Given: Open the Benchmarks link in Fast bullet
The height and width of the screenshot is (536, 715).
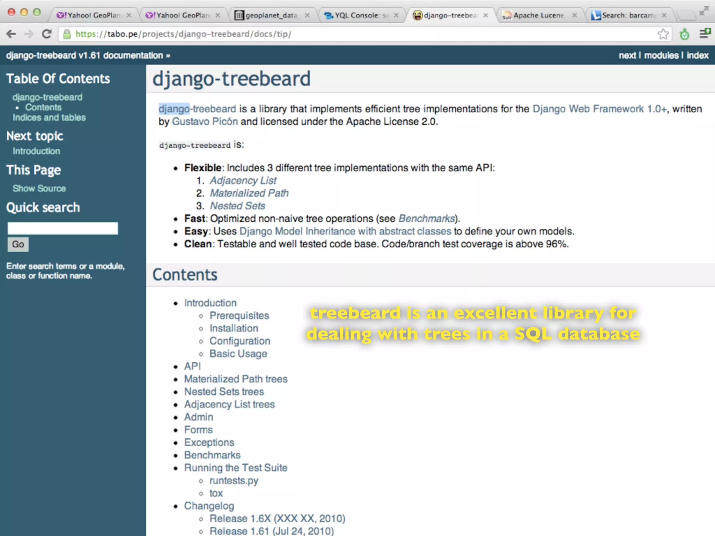Looking at the screenshot, I should pos(427,218).
